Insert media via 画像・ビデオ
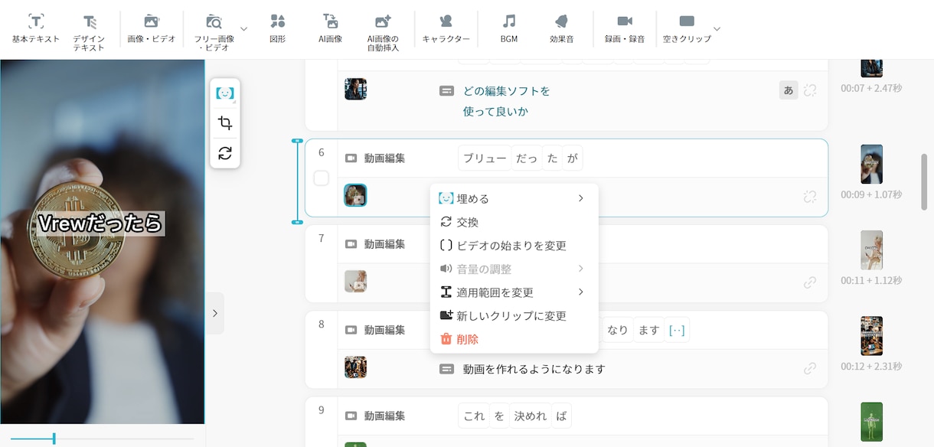The height and width of the screenshot is (447, 934). click(152, 28)
